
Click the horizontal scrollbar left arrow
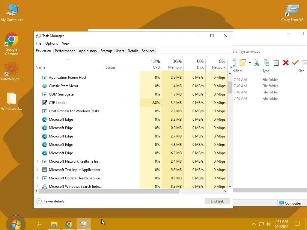[x=36, y=191]
